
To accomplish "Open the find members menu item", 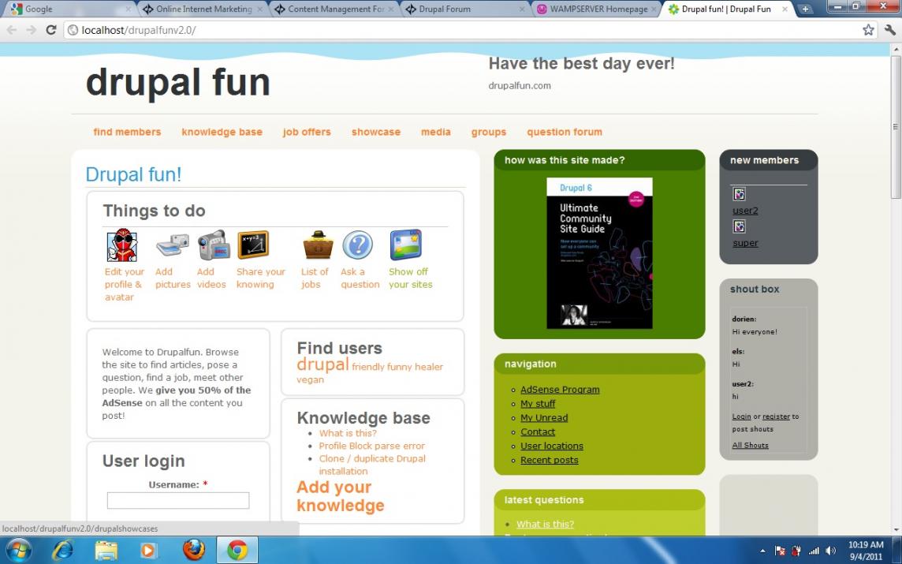I will (x=127, y=132).
